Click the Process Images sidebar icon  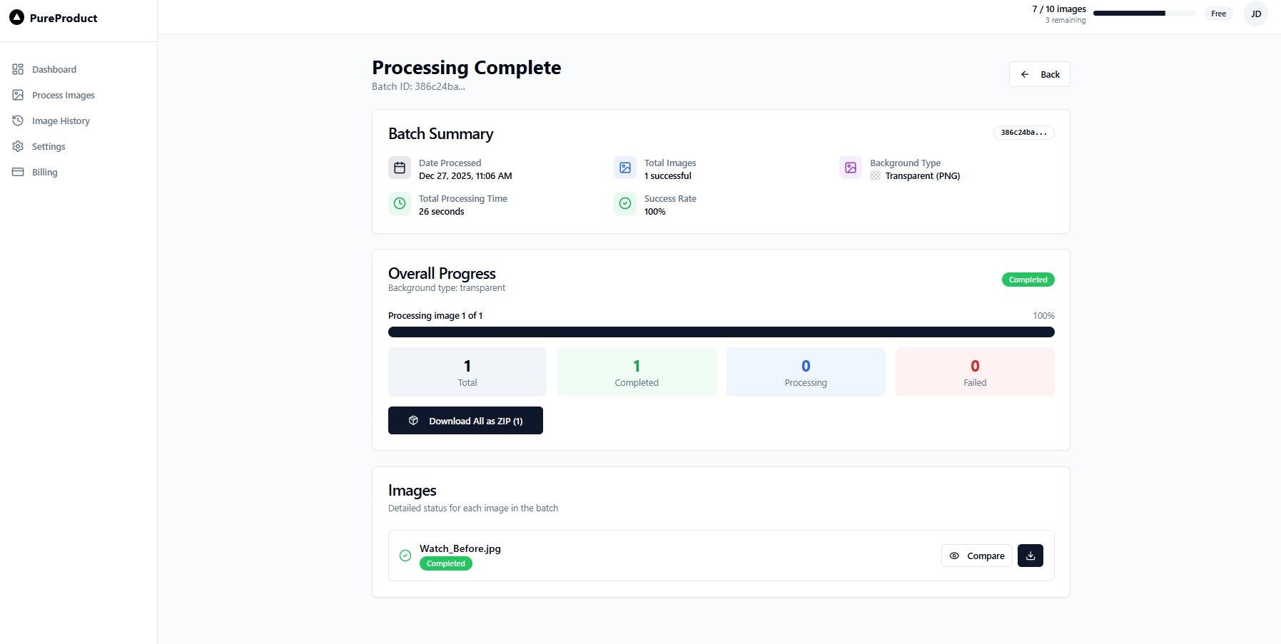point(18,95)
